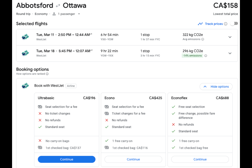The image size is (252, 168).
Task: Toggle the Track prices switch
Action: [234, 24]
